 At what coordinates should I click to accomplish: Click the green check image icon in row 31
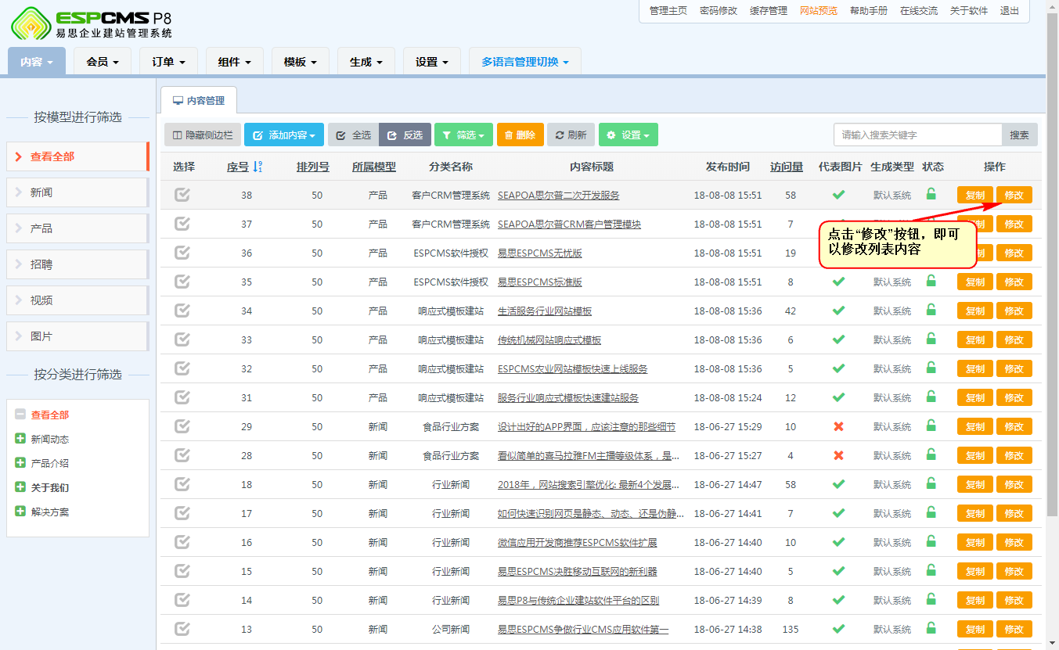point(838,397)
